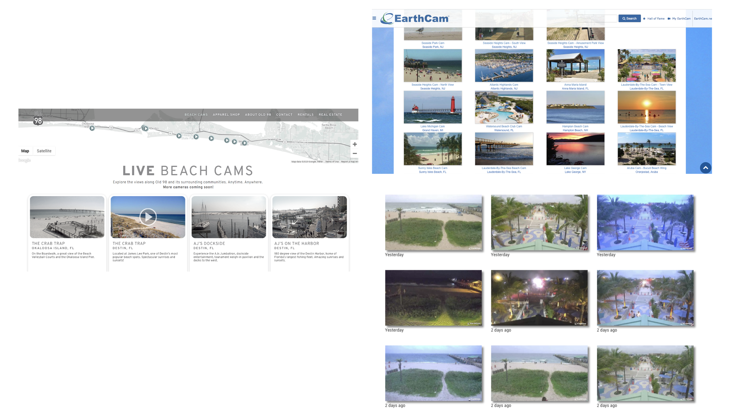Click the scroll-to-top arrow button

(x=705, y=168)
